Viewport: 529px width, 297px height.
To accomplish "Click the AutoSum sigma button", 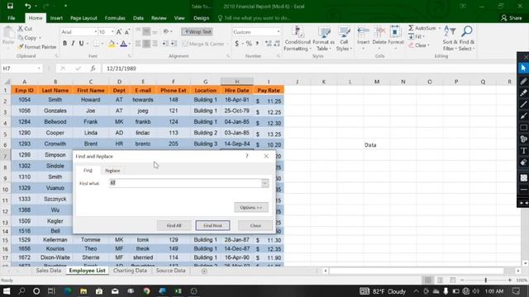I will 422,28.
